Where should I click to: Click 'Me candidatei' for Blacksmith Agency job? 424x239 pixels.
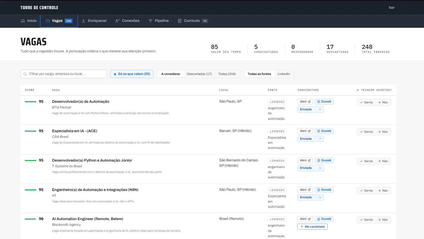[313, 227]
